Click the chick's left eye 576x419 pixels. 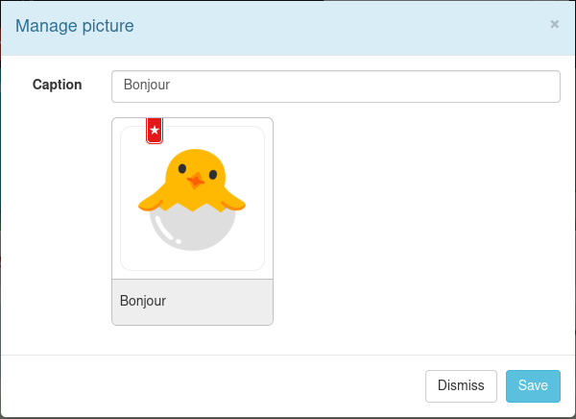click(182, 169)
